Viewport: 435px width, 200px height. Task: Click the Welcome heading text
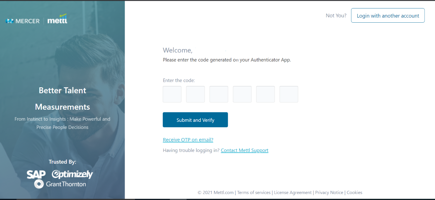[178, 50]
